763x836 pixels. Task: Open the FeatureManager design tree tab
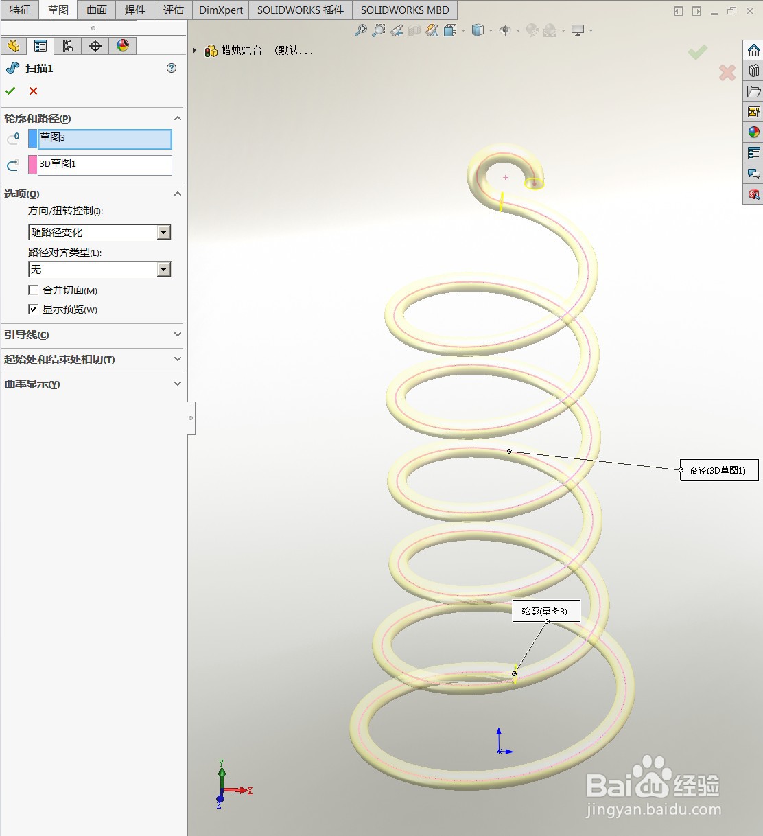point(13,46)
